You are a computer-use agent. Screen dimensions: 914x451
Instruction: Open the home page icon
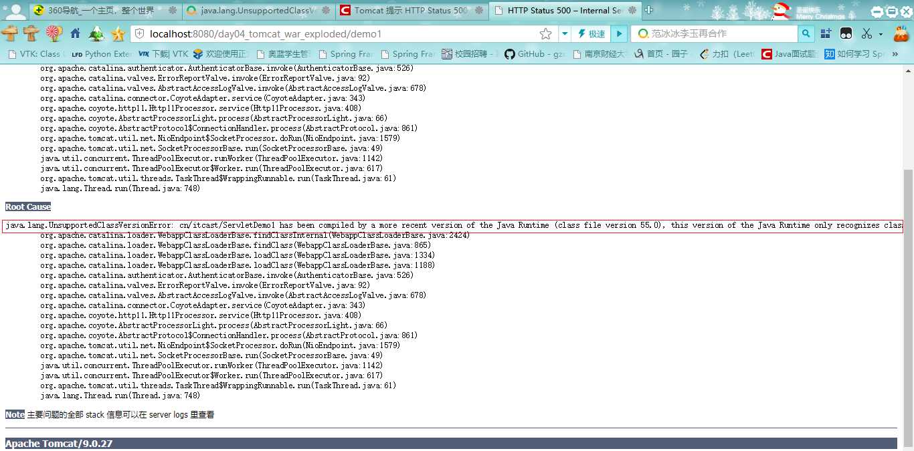click(75, 33)
